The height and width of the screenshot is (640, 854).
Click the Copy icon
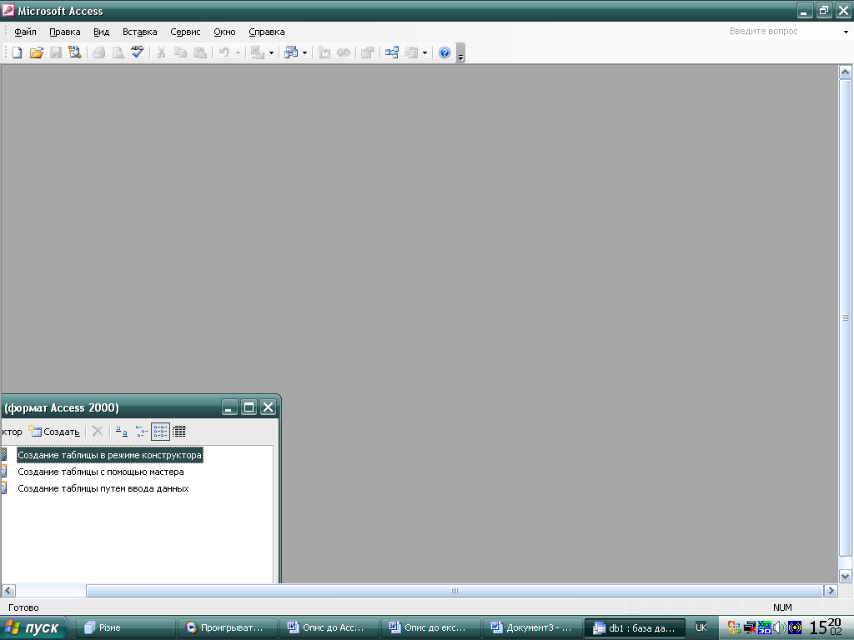pyautogui.click(x=180, y=52)
